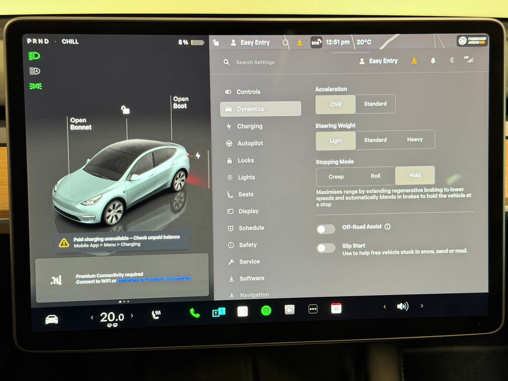Tap the paid charging unavailable warning
This screenshot has width=508, height=381.
click(x=122, y=242)
